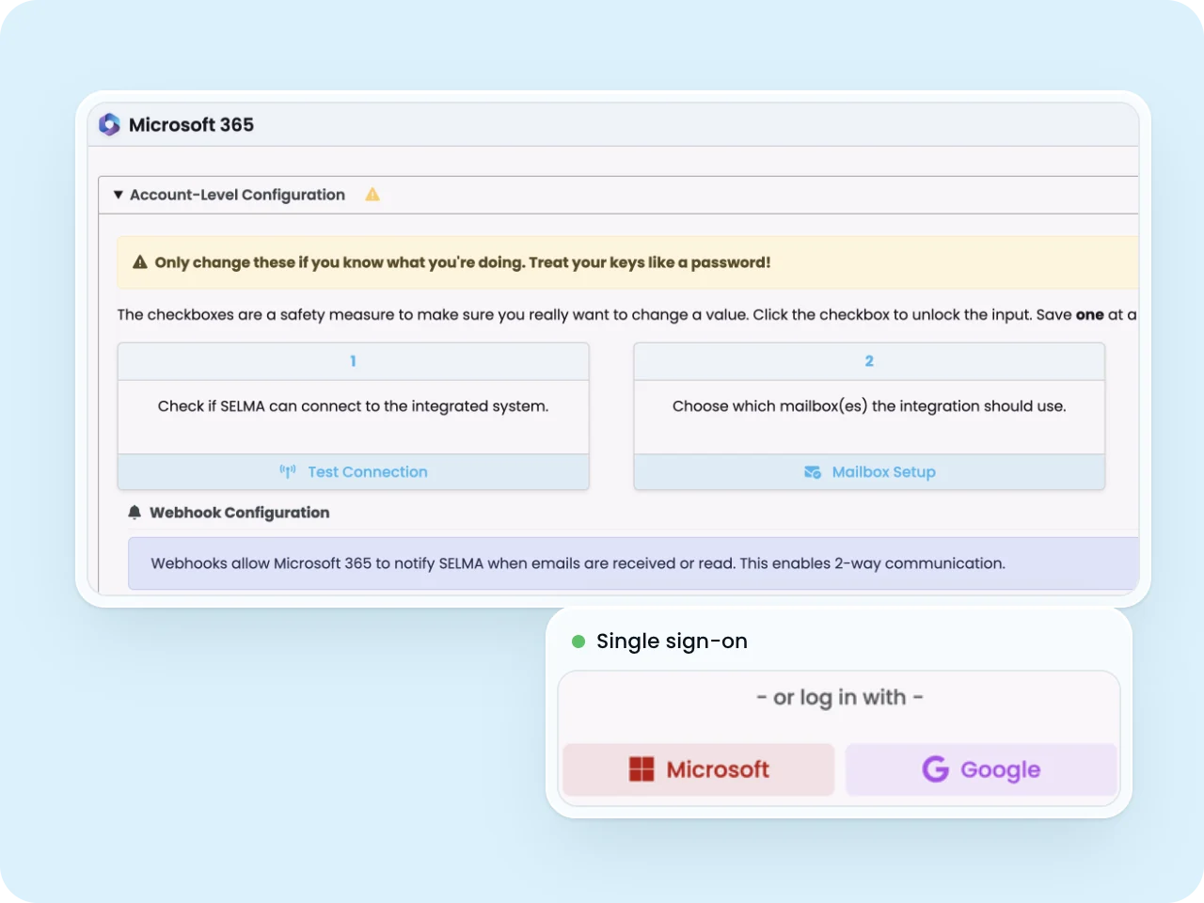The height and width of the screenshot is (903, 1204).
Task: Click the Google G logo
Action: [936, 769]
